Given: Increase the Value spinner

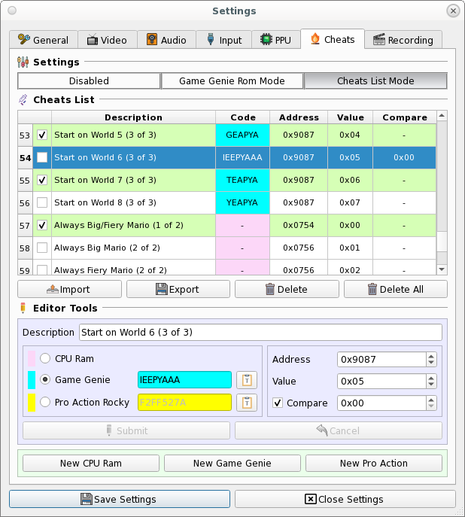Looking at the screenshot, I should [x=431, y=378].
